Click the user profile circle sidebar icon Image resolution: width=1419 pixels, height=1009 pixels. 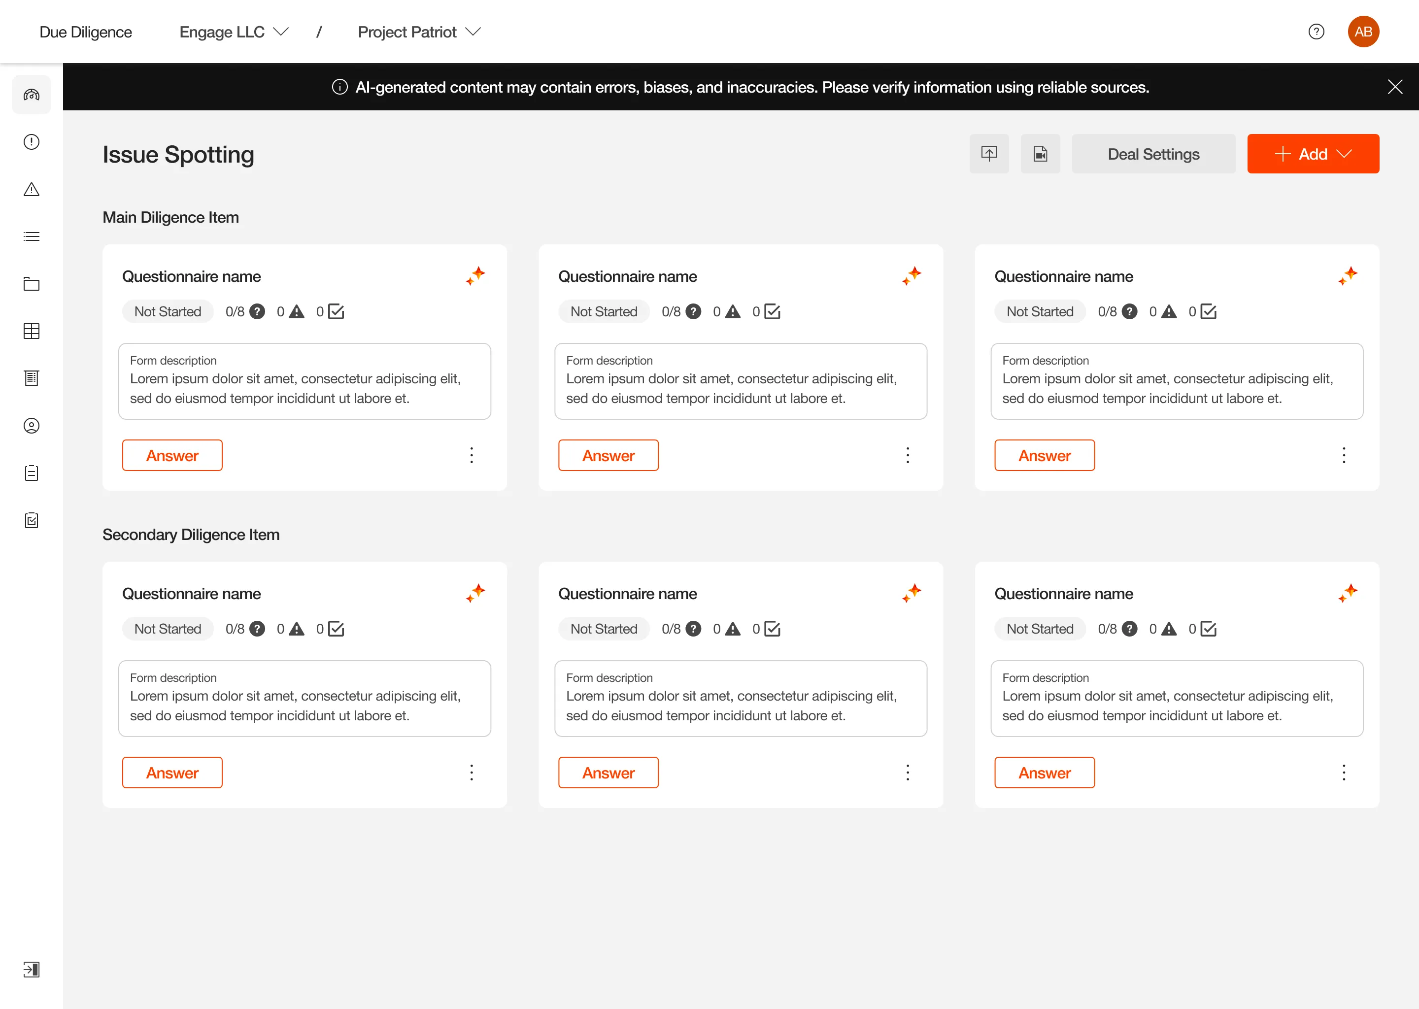point(31,426)
